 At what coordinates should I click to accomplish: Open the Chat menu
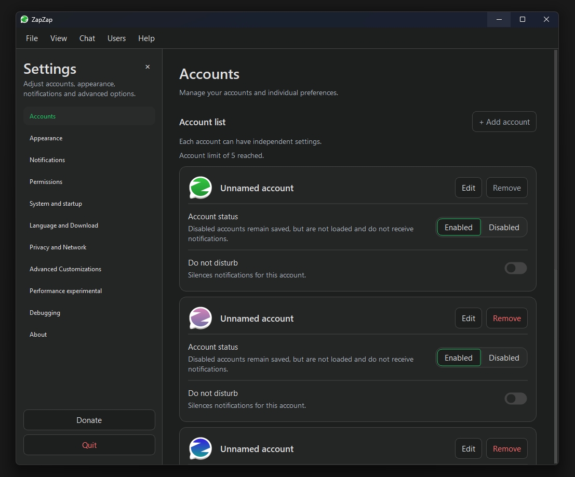click(87, 38)
